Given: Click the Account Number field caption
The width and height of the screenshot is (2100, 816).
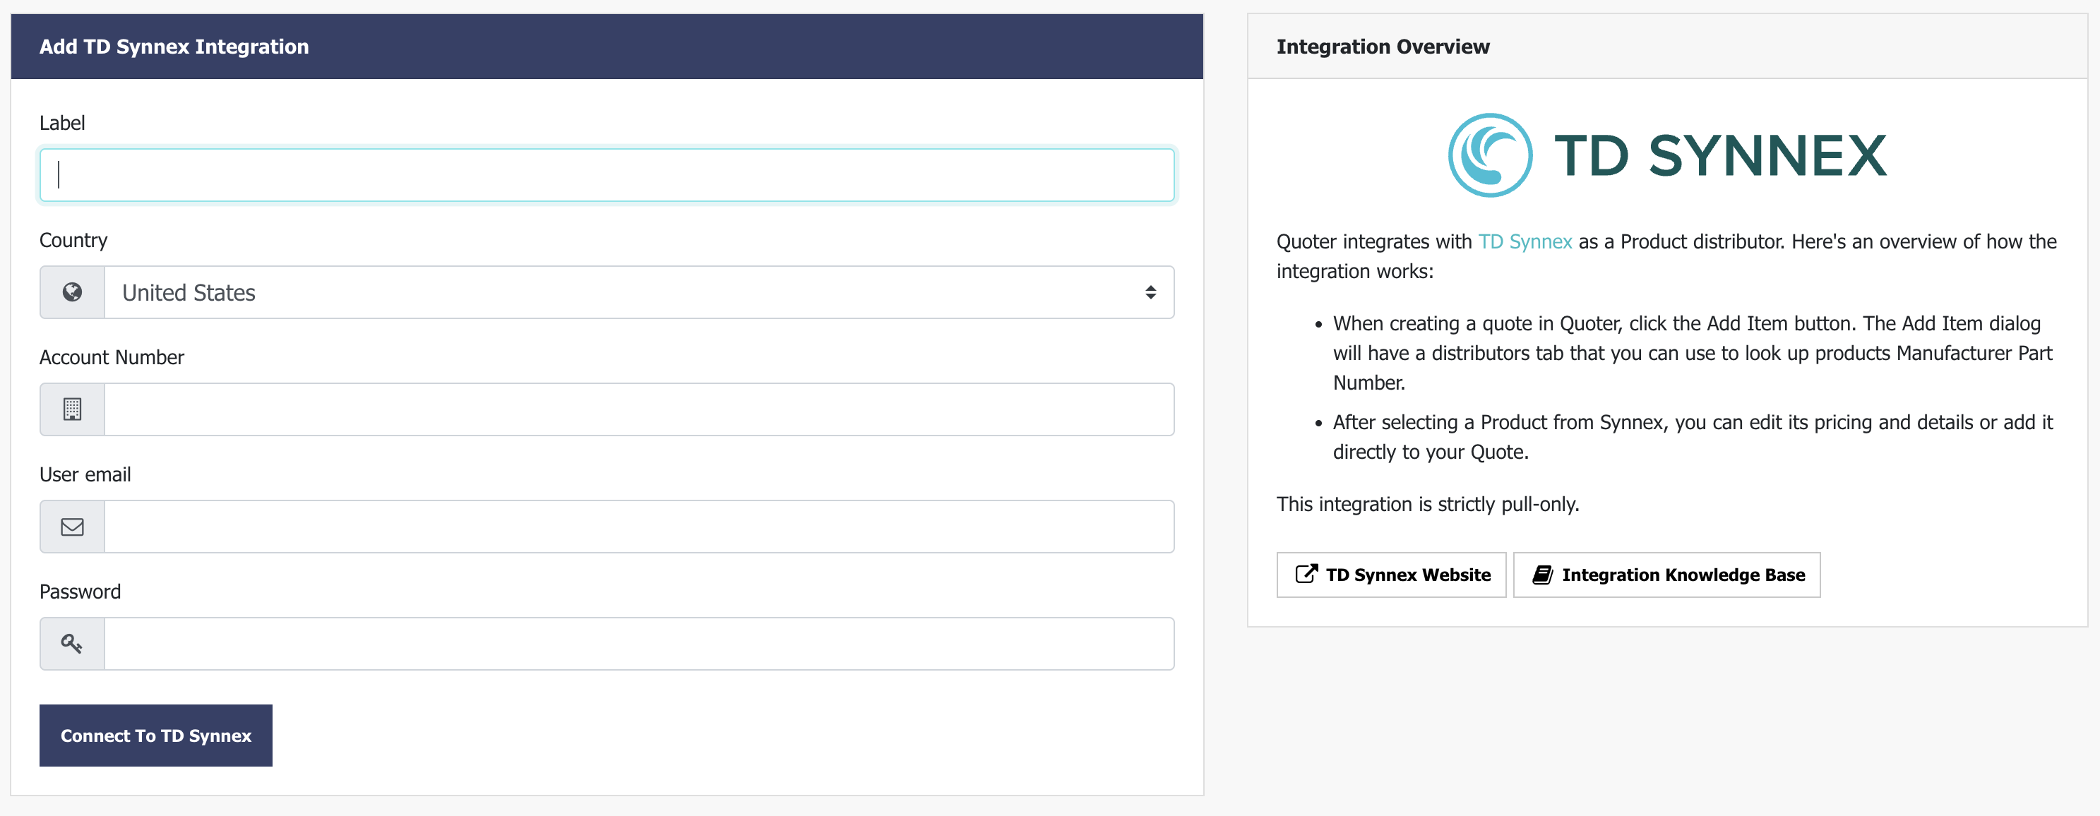Looking at the screenshot, I should click(112, 358).
